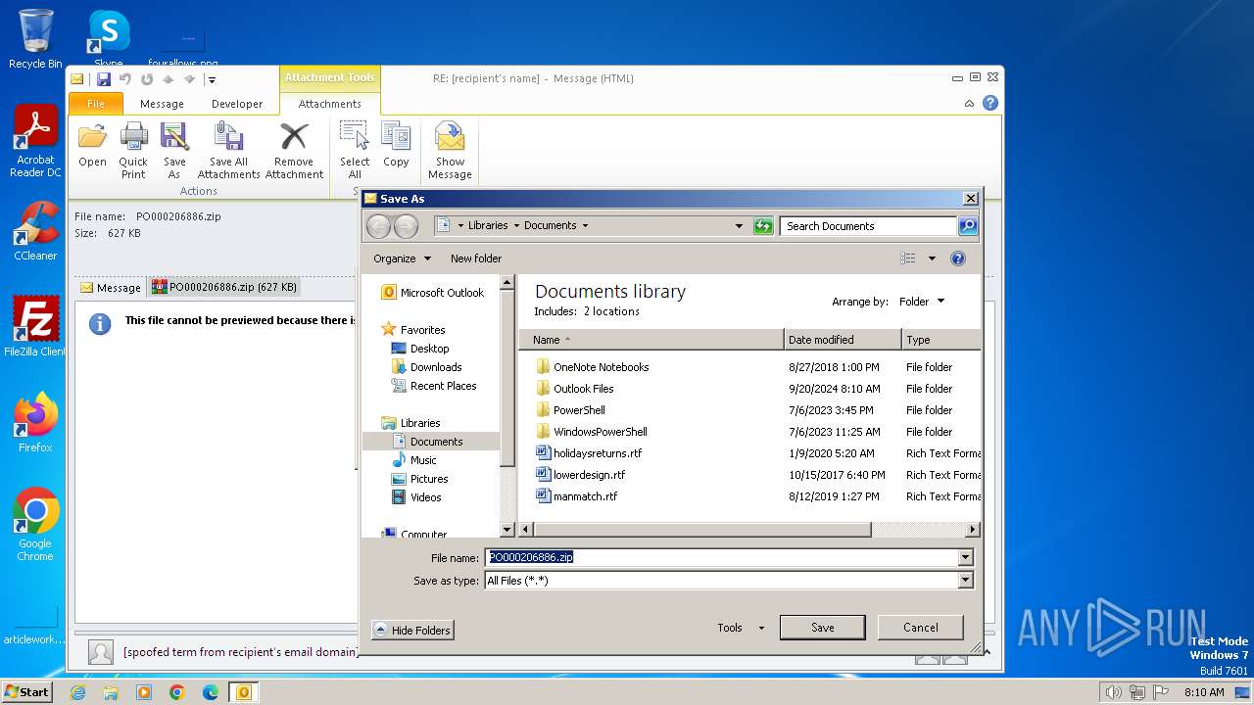Click the Select All ribbon icon
1254x705 pixels.
click(x=355, y=150)
